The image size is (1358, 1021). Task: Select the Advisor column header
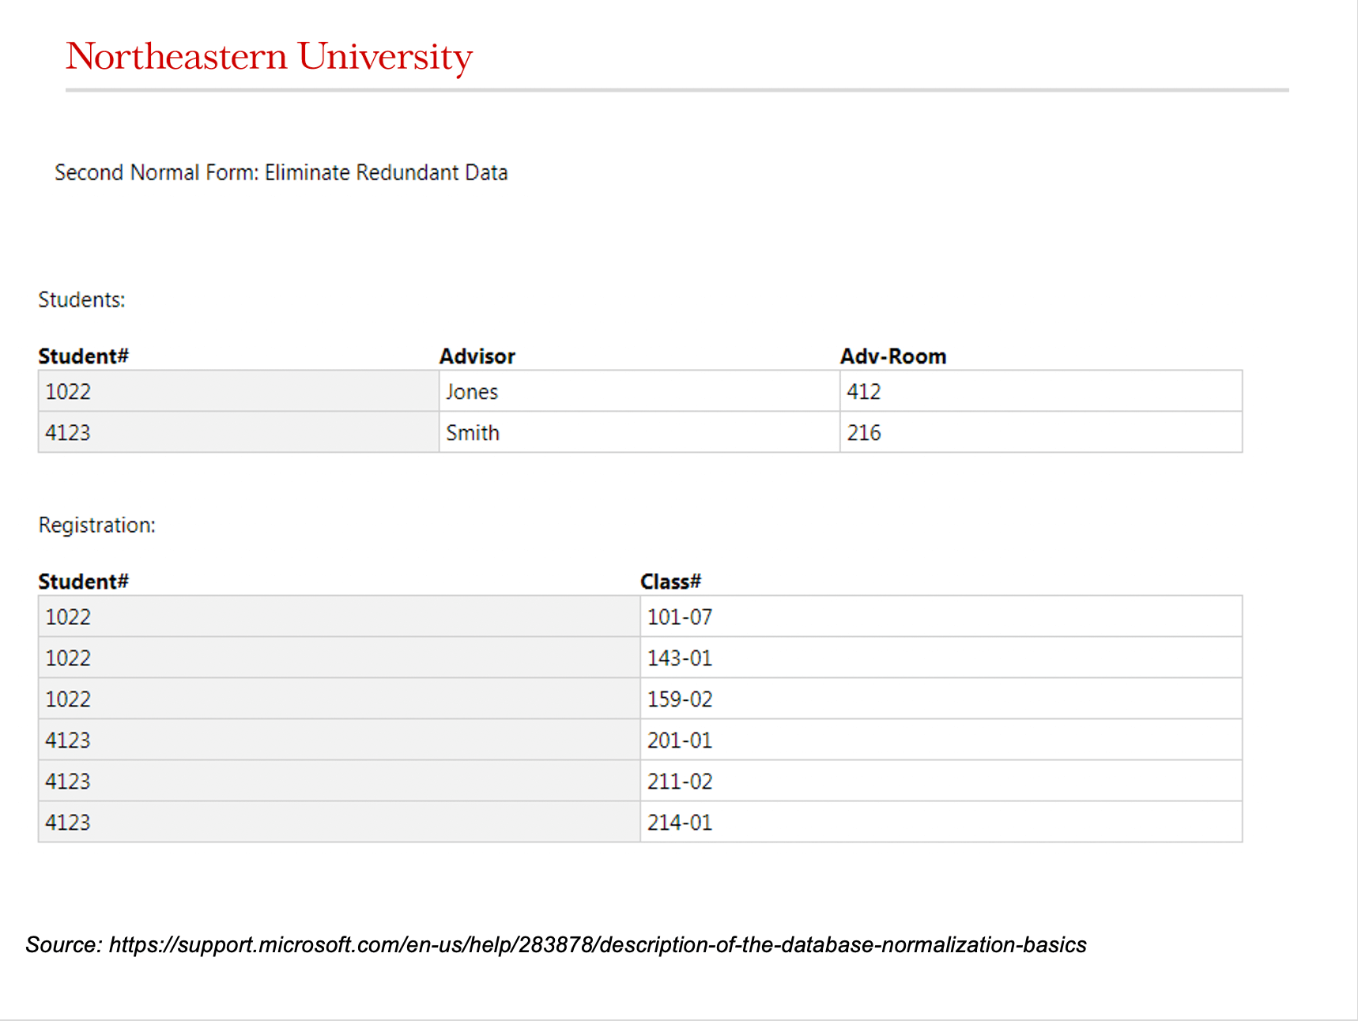click(477, 356)
